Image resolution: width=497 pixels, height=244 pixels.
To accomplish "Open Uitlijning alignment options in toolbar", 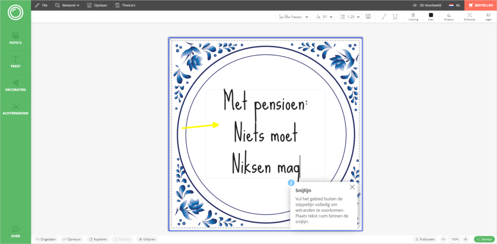I will 413,16.
